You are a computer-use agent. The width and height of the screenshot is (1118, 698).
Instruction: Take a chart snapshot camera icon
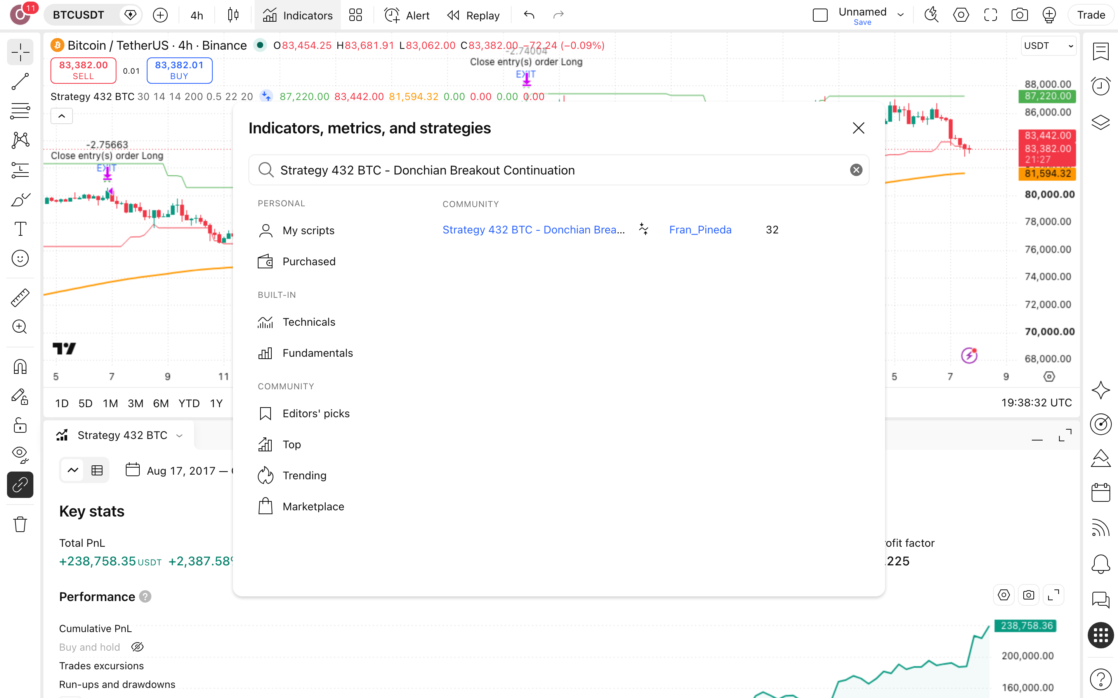(1019, 15)
